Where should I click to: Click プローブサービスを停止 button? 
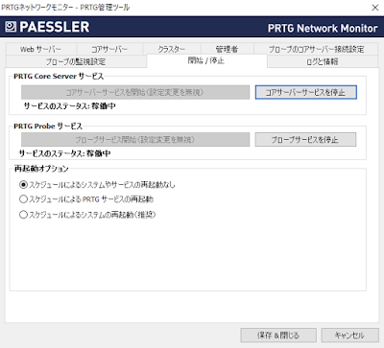pos(305,140)
